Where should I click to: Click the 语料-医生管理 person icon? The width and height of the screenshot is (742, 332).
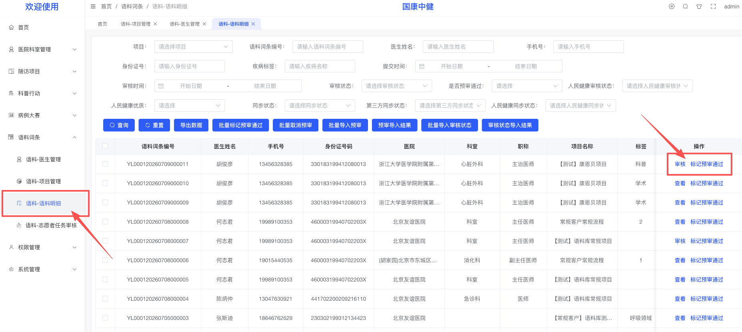19,159
